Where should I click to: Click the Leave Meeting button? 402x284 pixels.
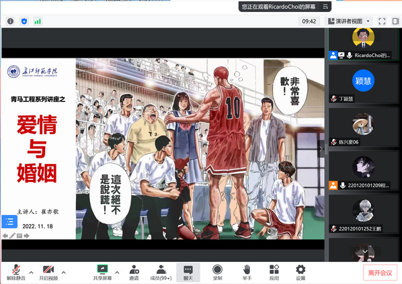pyautogui.click(x=380, y=273)
